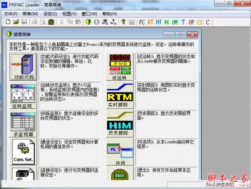
Task: Click the [运转状态监视] description text
Action: tap(69, 92)
